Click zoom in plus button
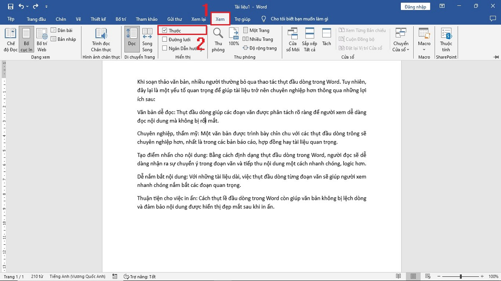Viewport: 501px width, 281px height. [x=482, y=276]
